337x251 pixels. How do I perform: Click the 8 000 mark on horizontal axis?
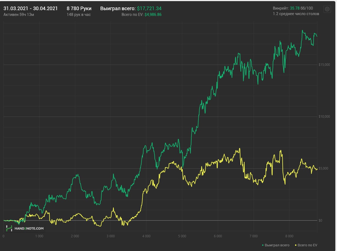[289, 236]
